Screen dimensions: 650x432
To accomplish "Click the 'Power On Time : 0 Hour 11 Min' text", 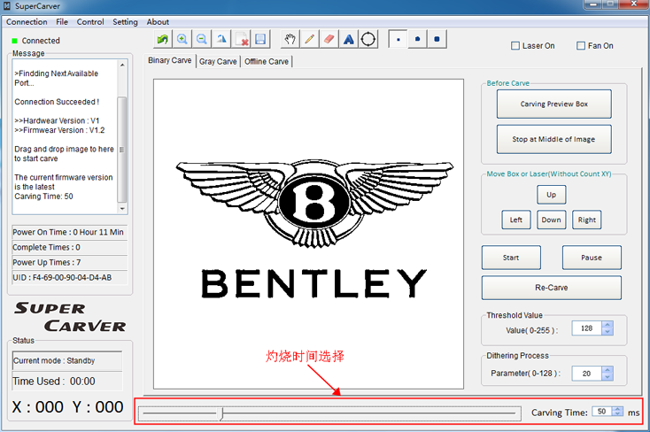I will [x=68, y=232].
